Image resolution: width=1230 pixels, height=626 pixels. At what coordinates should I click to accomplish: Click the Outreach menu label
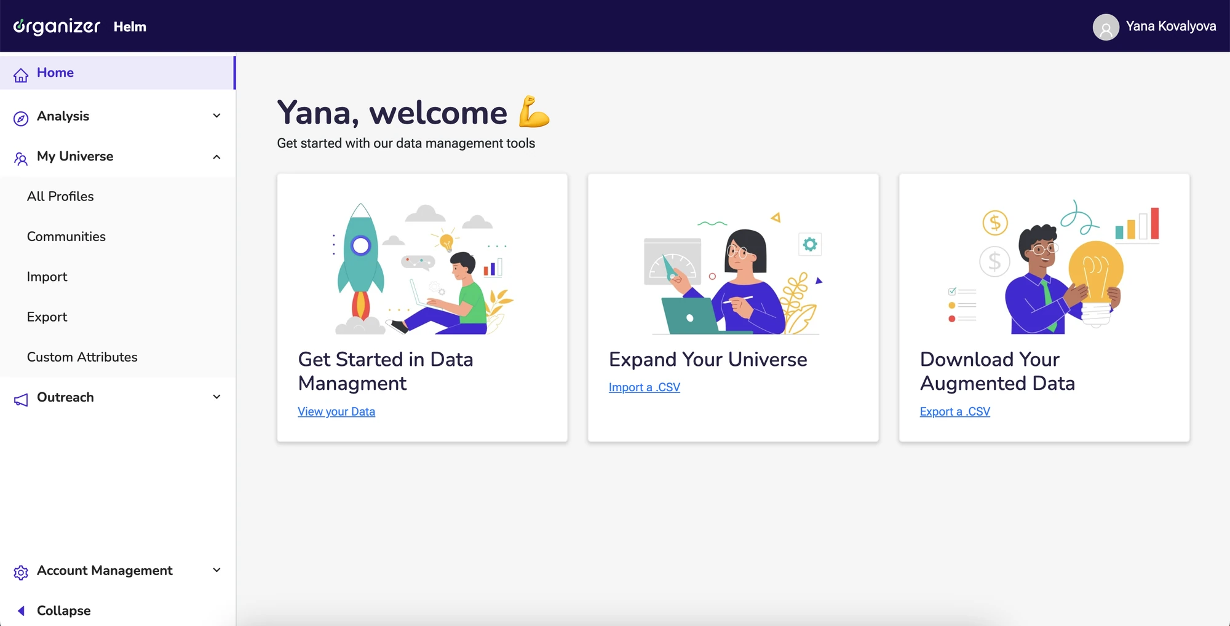coord(65,397)
